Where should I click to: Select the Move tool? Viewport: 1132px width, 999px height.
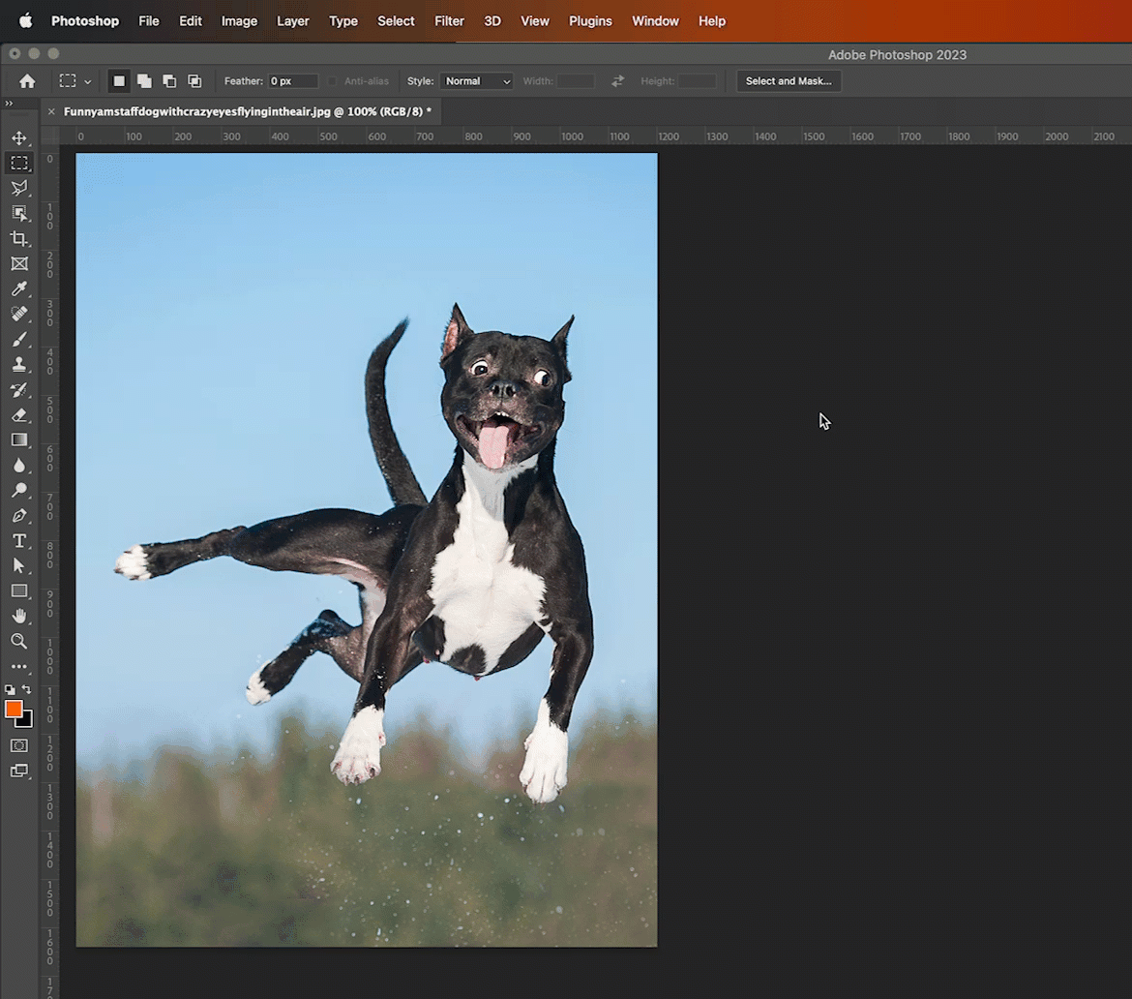(x=19, y=137)
